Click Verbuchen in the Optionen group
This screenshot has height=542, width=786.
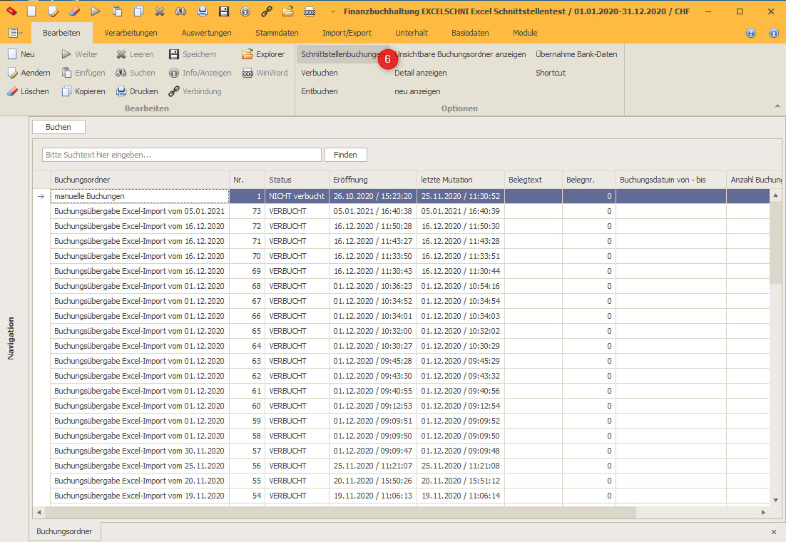319,73
